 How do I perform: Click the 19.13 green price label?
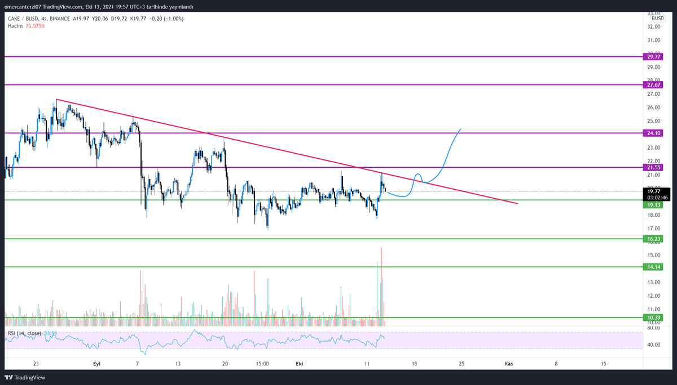click(x=654, y=205)
